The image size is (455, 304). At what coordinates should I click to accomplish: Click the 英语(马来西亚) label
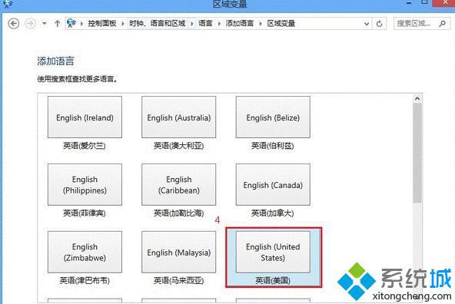(179, 280)
